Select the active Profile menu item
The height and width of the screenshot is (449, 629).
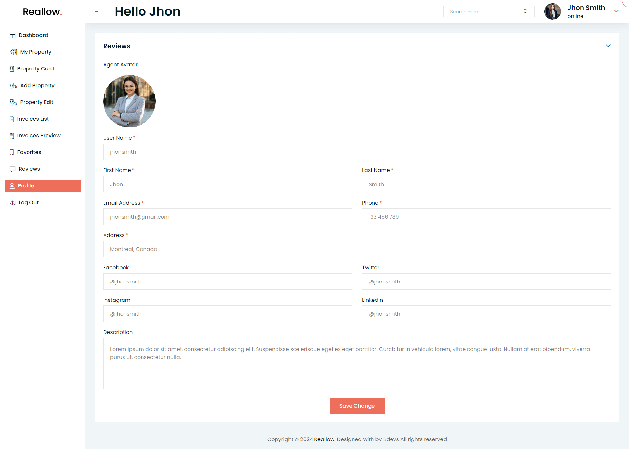pos(43,186)
